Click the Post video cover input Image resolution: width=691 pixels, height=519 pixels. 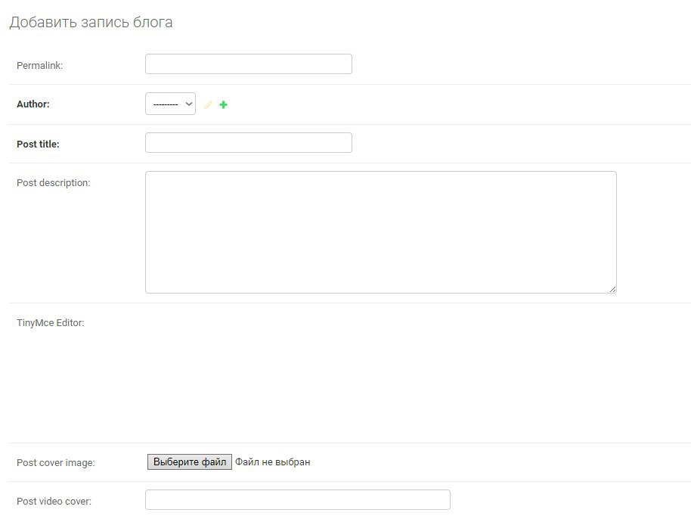coord(298,499)
